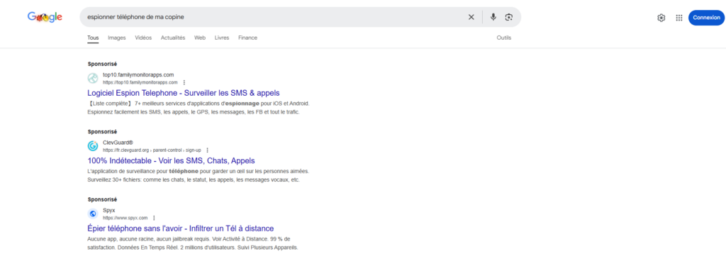Click the https://top10.familymonitorapps.com URL

point(140,82)
